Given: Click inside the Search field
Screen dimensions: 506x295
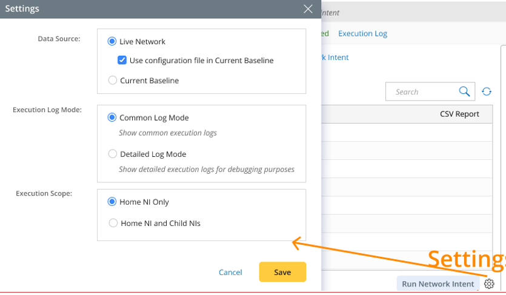Looking at the screenshot, I should [421, 92].
